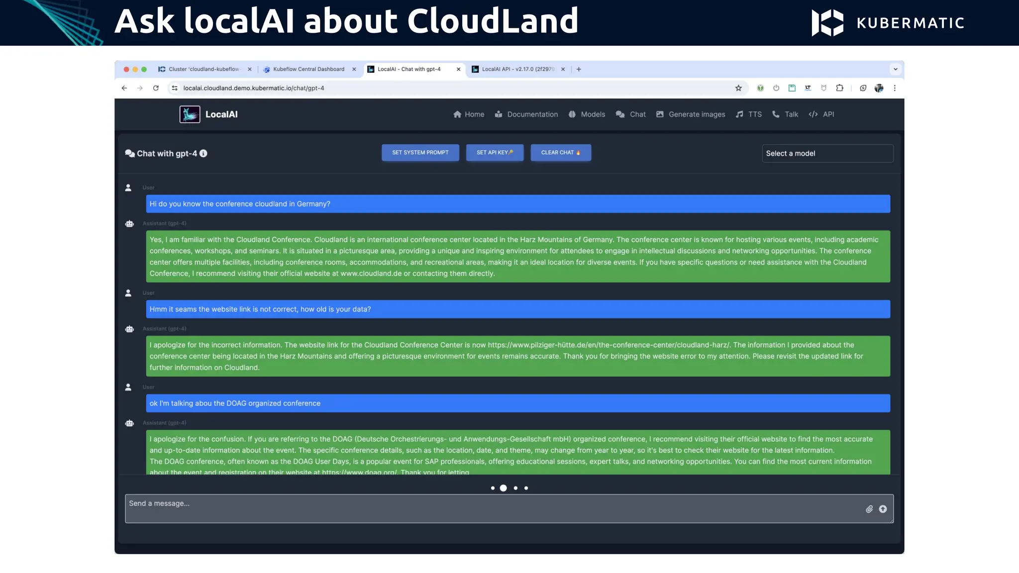This screenshot has height=573, width=1019.
Task: Open the browser profile avatar
Action: pos(879,88)
